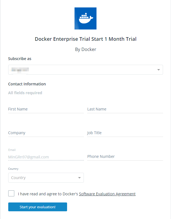Tick the agreement checkbox
Image resolution: width=171 pixels, height=219 pixels.
coord(11,193)
